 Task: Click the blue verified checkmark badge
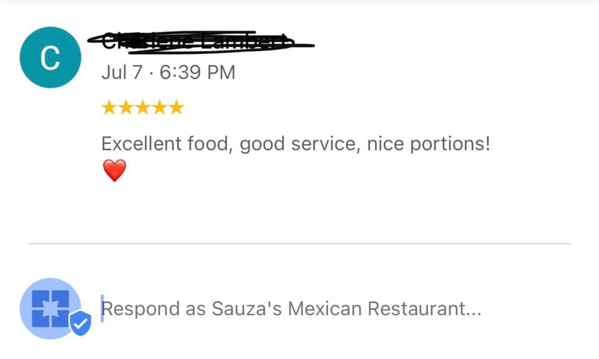click(80, 323)
